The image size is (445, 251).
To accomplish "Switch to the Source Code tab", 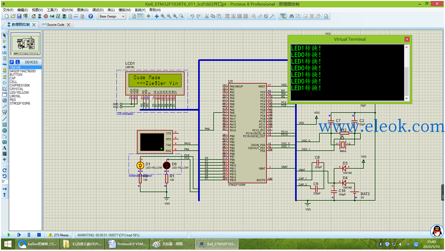I will tap(56, 25).
